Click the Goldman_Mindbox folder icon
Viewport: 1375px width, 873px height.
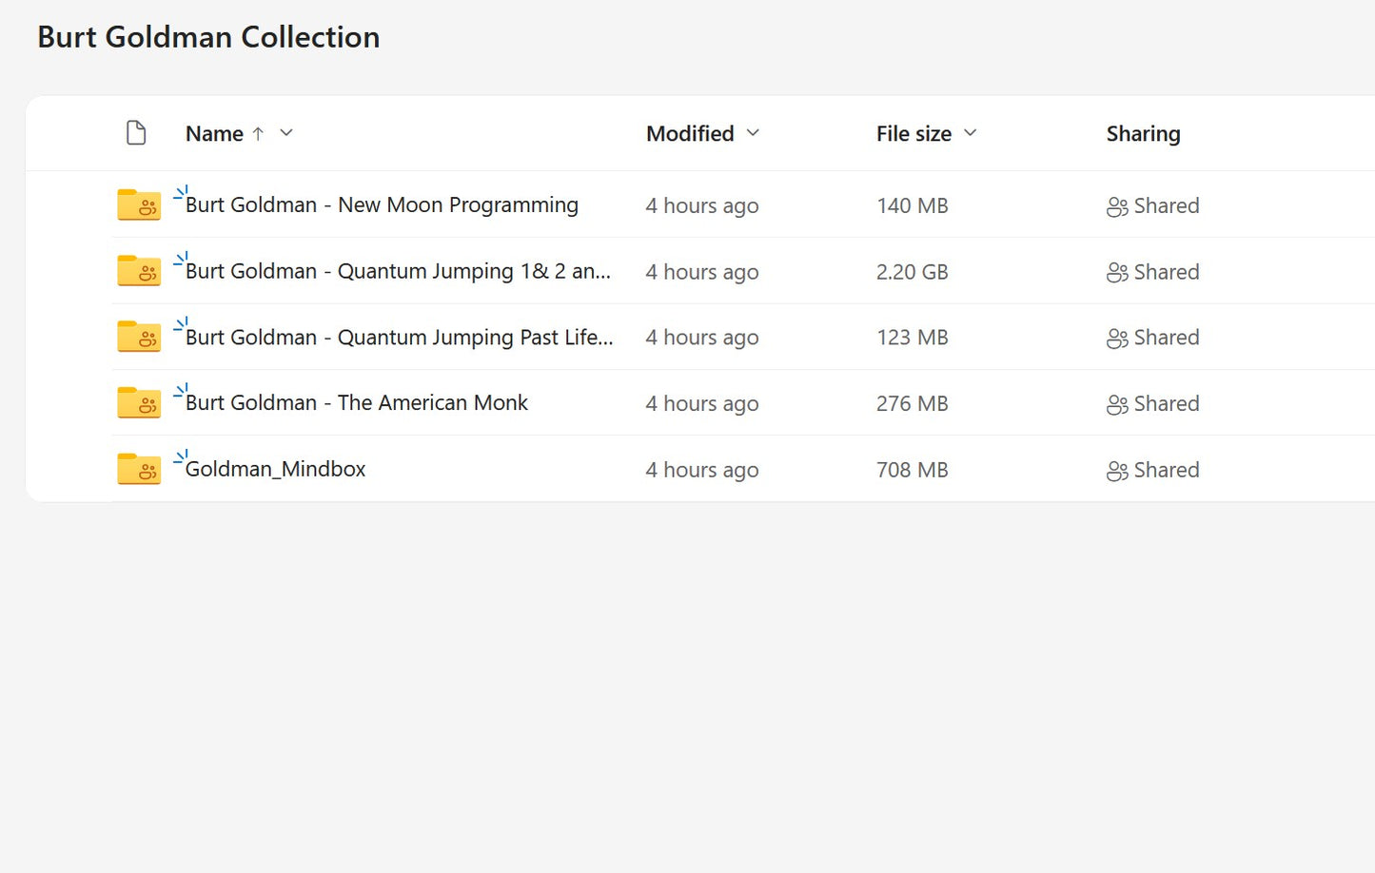138,469
